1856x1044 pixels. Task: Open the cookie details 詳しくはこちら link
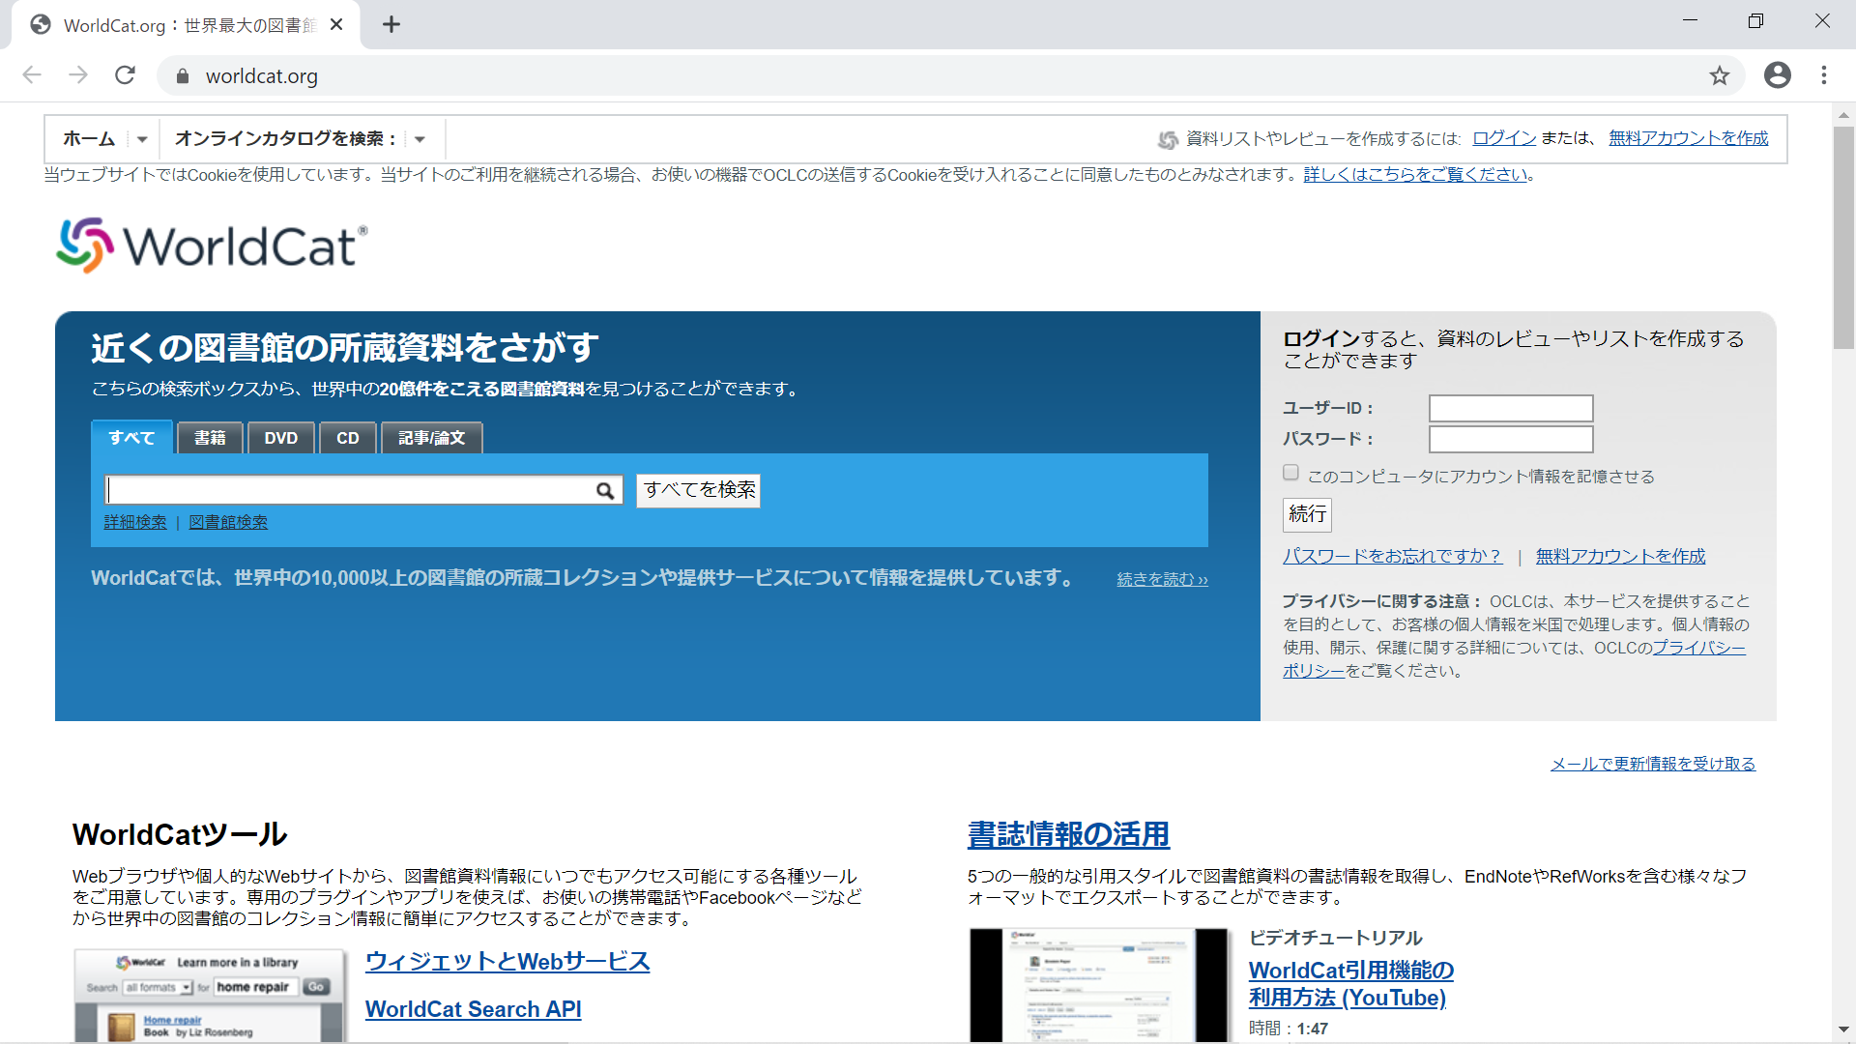[1416, 175]
